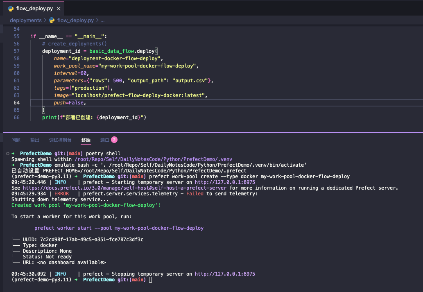Open the 问题 (Problems) panel tab
The width and height of the screenshot is (423, 292).
pyautogui.click(x=16, y=140)
